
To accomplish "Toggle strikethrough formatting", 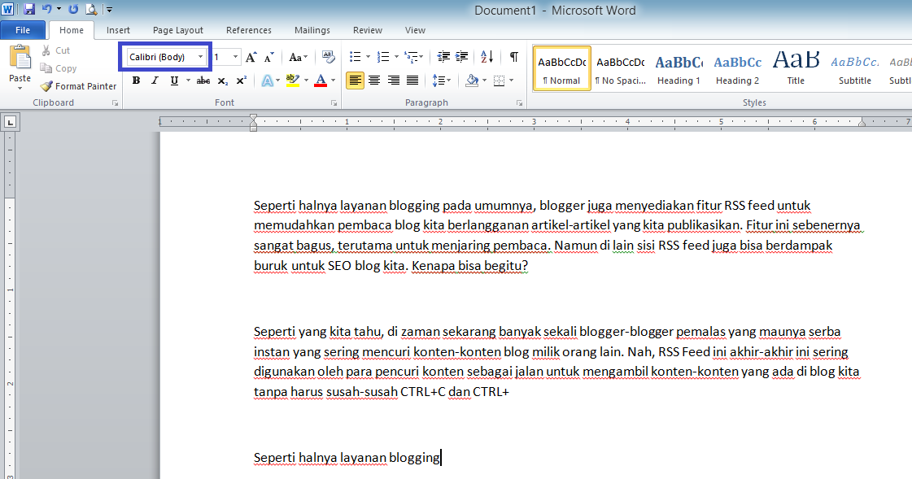I will (x=203, y=80).
